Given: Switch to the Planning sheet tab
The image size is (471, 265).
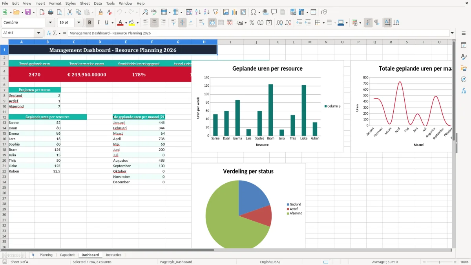Looking at the screenshot, I should point(46,255).
